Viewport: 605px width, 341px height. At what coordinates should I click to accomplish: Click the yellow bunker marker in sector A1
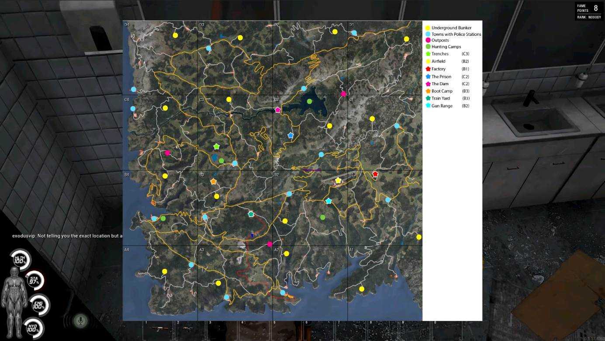[362, 289]
